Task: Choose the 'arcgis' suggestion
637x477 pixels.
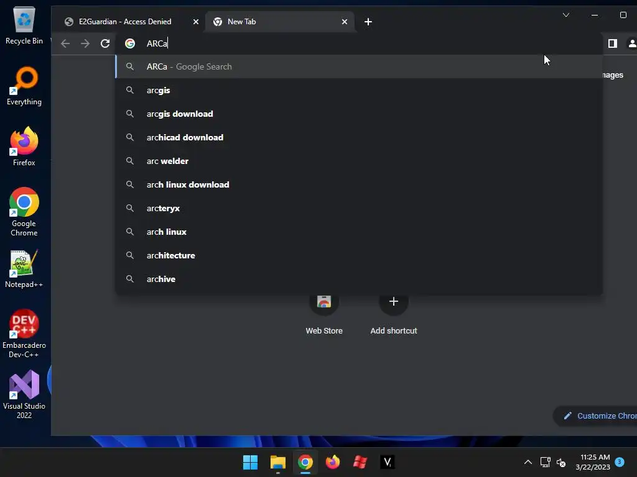Action: point(359,90)
